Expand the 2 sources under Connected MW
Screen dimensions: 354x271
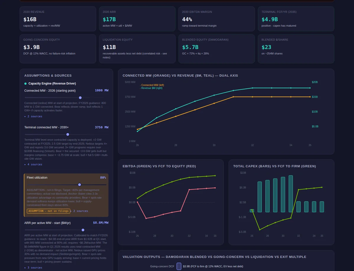click(x=33, y=116)
